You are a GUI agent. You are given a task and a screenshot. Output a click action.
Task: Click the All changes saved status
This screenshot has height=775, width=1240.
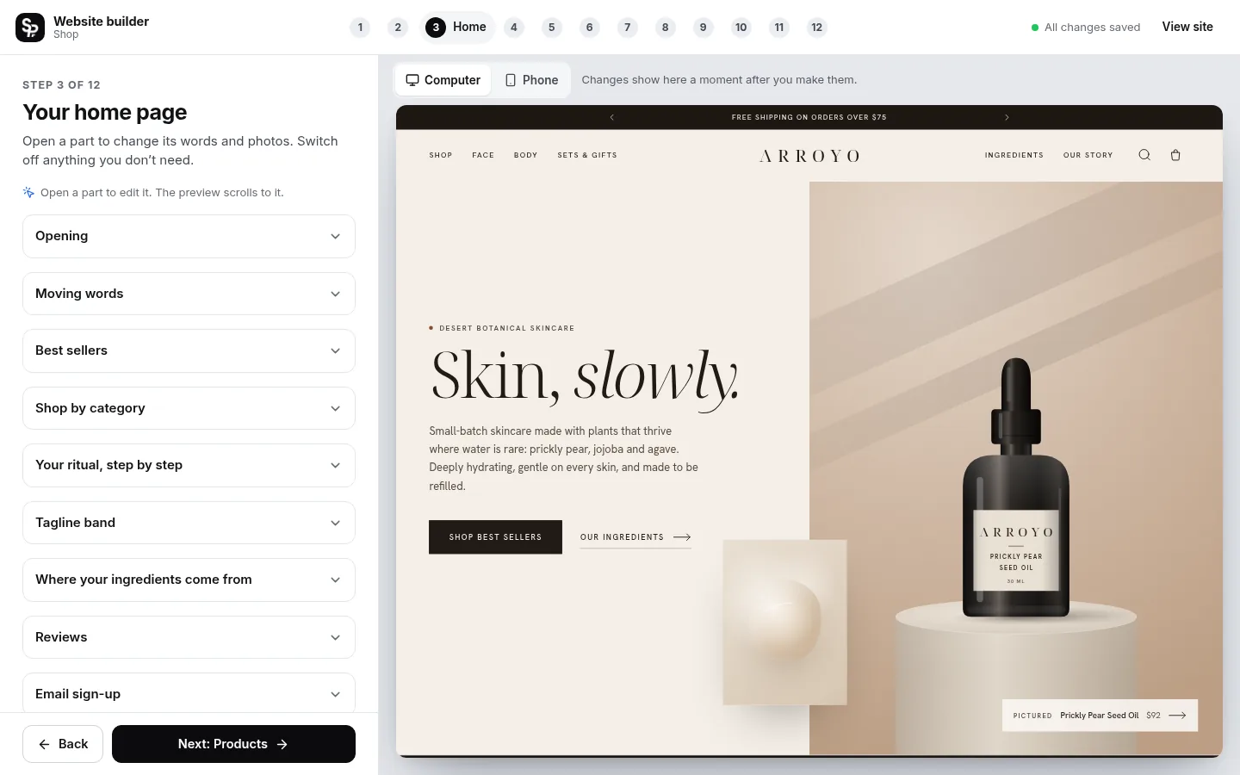point(1086,28)
